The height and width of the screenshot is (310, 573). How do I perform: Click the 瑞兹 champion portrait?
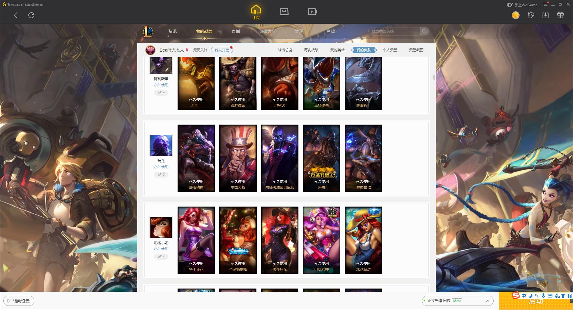[x=161, y=145]
